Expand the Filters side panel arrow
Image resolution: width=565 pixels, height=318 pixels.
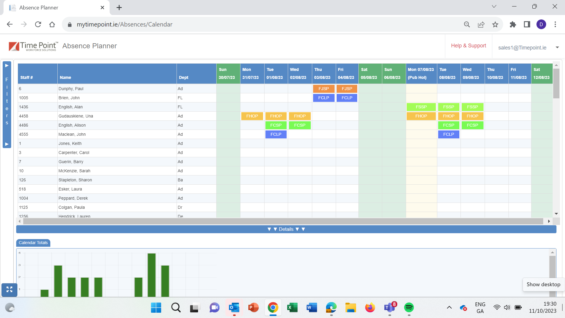click(7, 65)
